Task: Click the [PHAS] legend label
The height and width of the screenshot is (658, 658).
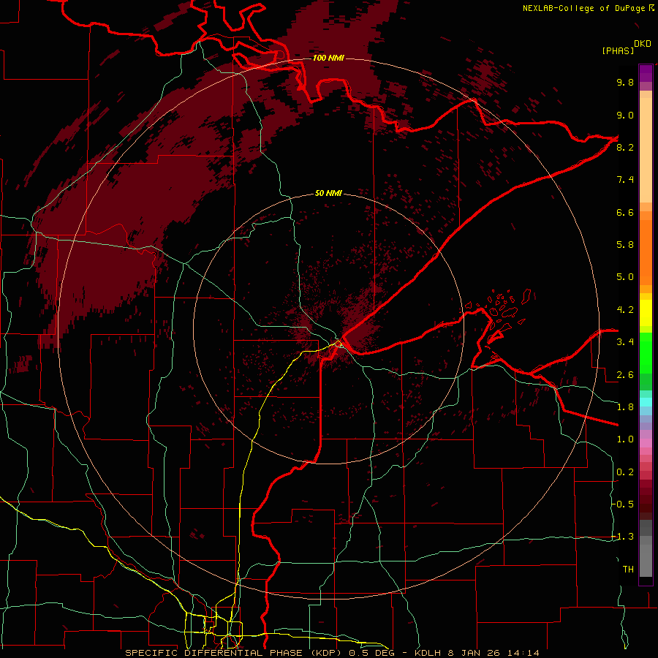Action: pos(618,50)
